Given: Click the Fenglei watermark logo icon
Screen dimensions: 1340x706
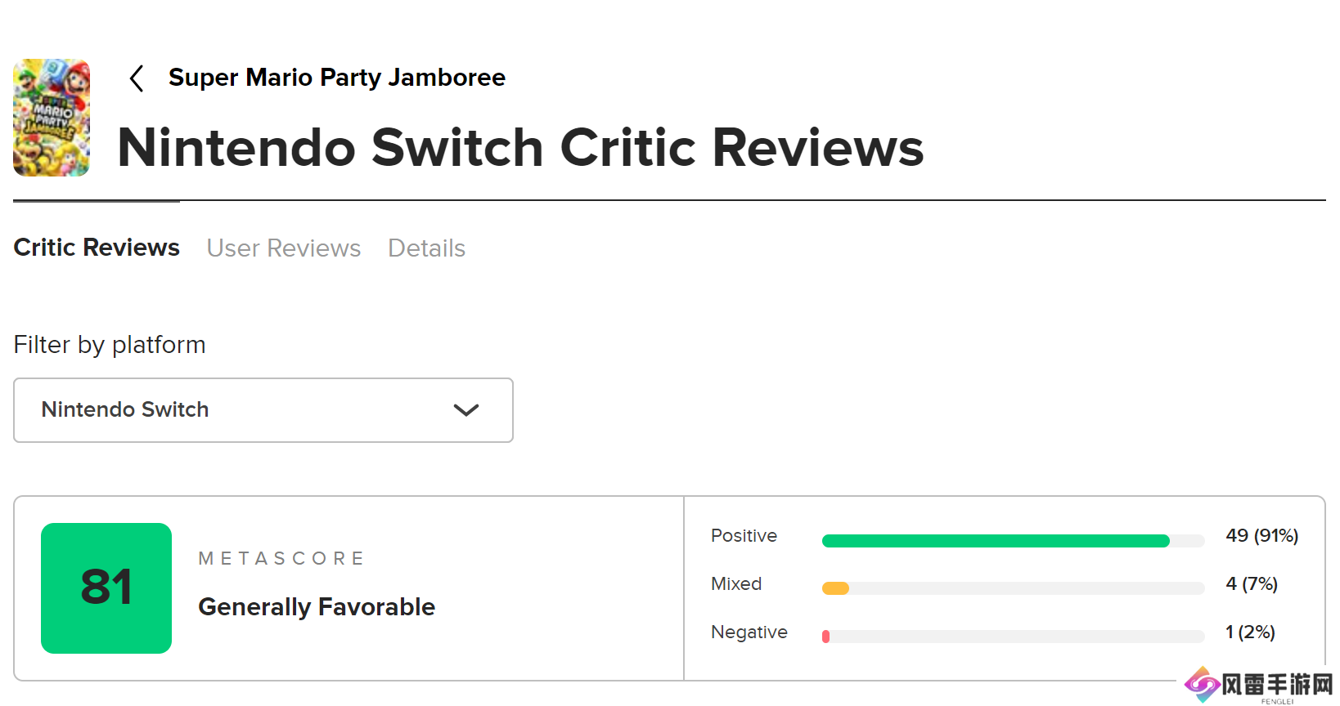Looking at the screenshot, I should click(1202, 685).
